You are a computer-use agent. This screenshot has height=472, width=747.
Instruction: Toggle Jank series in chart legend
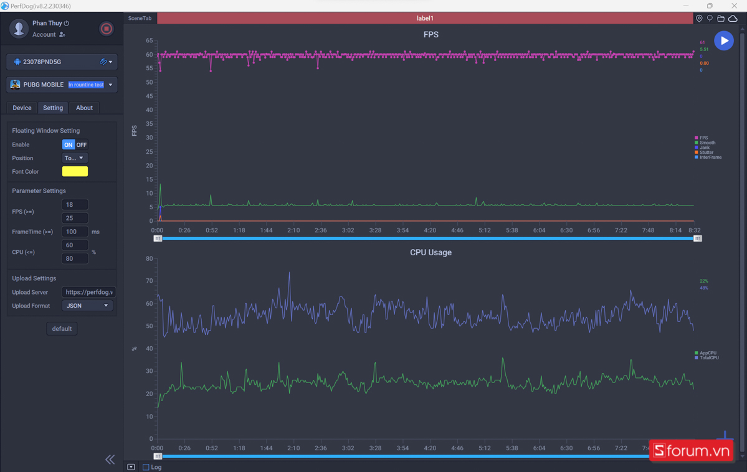tap(702, 148)
